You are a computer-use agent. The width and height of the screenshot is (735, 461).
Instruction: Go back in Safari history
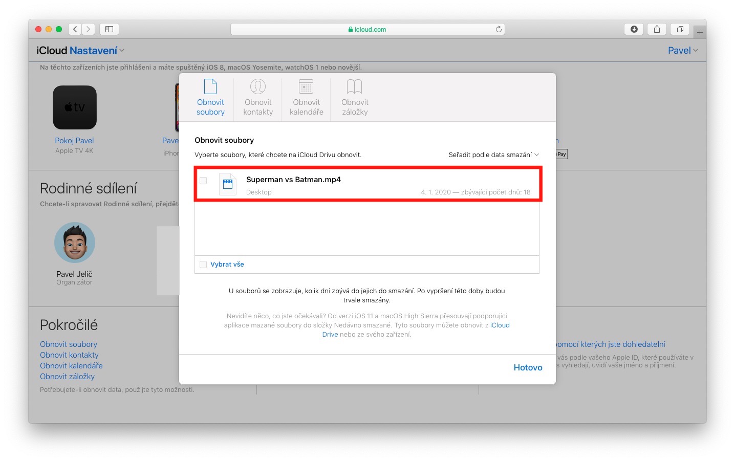[75, 29]
